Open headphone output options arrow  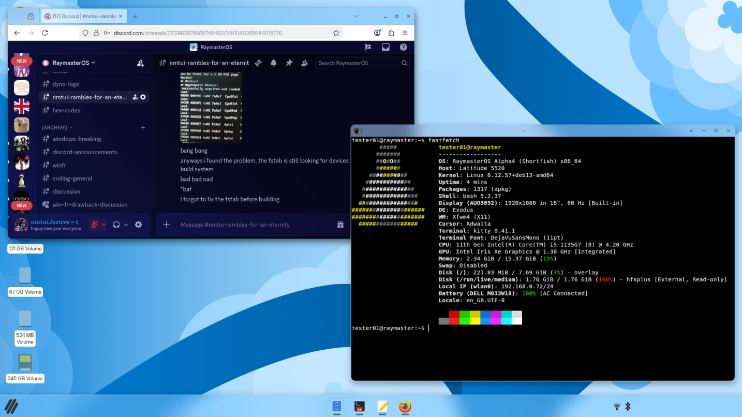point(126,225)
